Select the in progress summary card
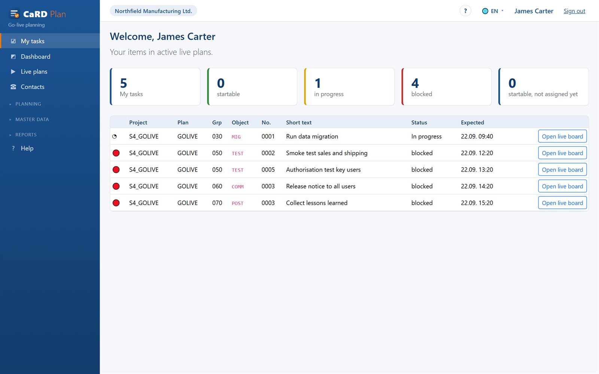This screenshot has width=599, height=374. 349,87
